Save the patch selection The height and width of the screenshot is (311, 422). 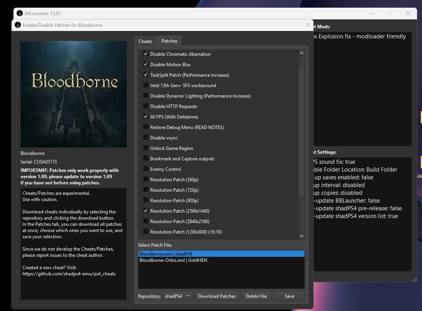pyautogui.click(x=289, y=296)
